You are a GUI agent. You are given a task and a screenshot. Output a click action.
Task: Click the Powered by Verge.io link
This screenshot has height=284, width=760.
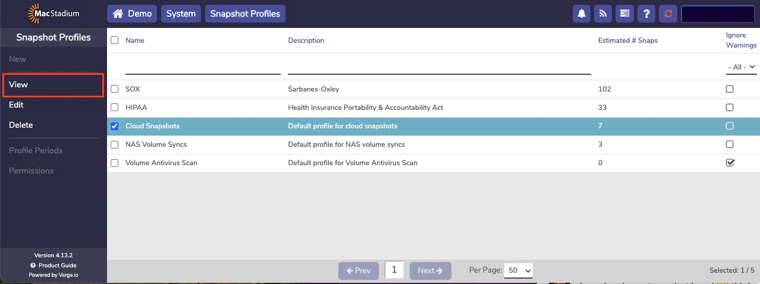(x=54, y=274)
